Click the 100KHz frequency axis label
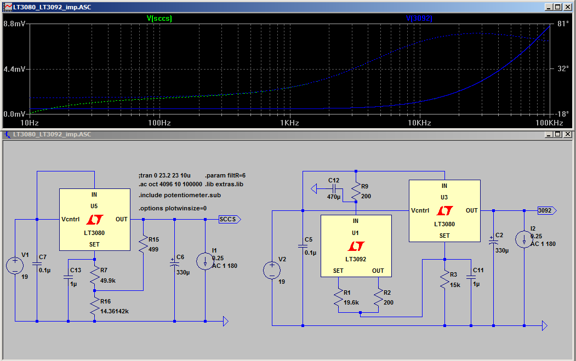 pos(549,123)
